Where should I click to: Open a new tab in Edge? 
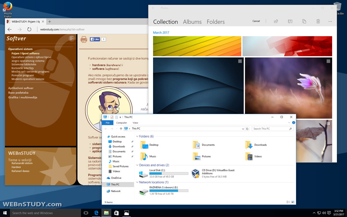tap(50, 22)
